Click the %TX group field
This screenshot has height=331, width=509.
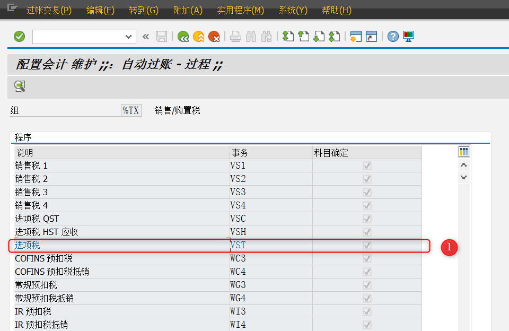click(x=131, y=110)
